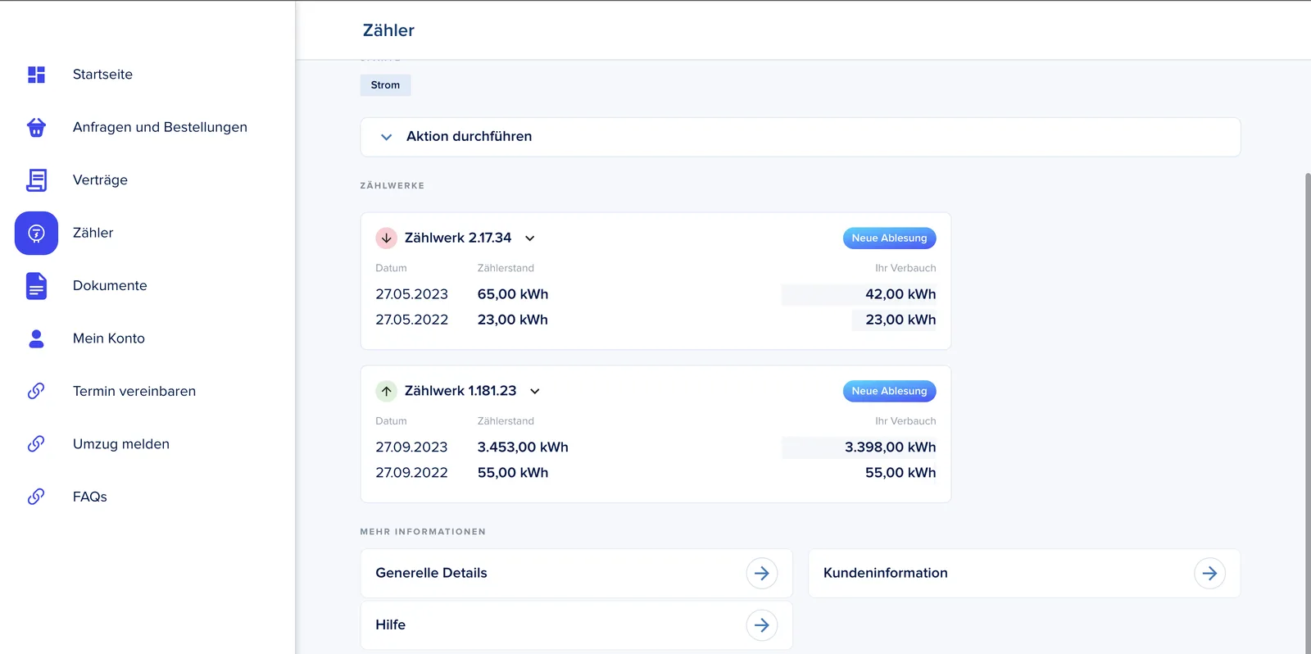Open the Dokumente file icon
This screenshot has height=654, width=1311.
point(36,286)
